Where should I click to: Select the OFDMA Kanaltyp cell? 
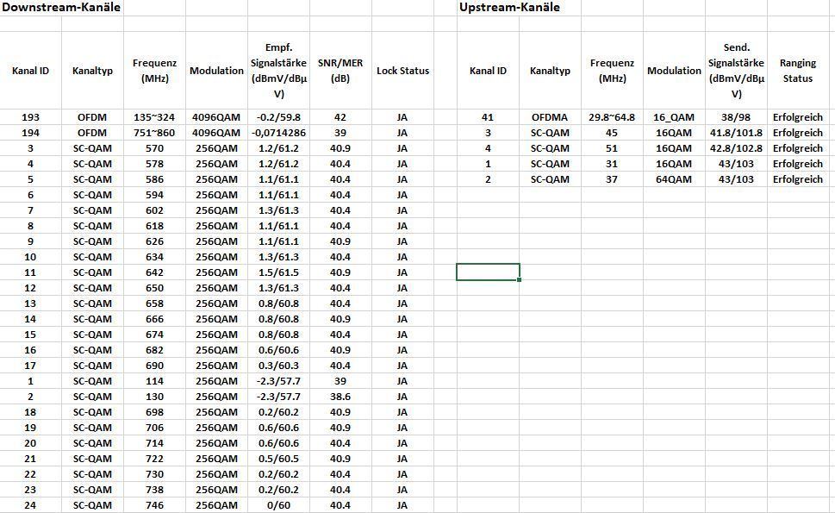click(x=550, y=117)
